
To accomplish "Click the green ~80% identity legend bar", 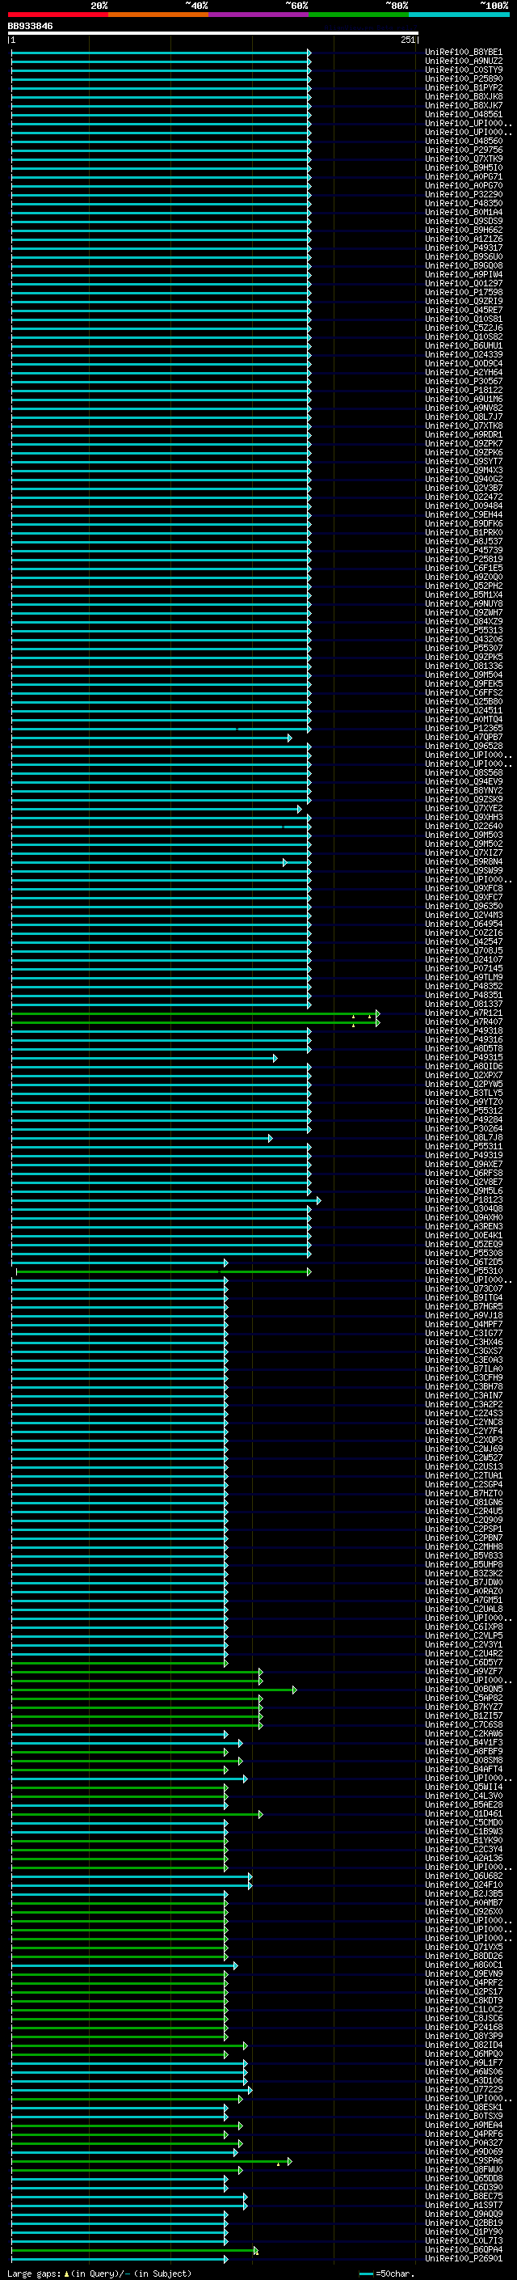I will click(x=359, y=15).
